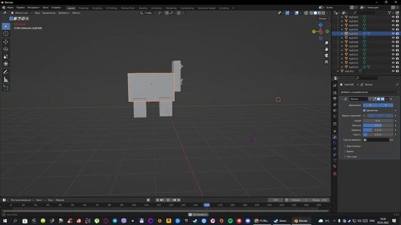Screen dimensions: 401x225
Task: Adjust the Высота slider in Wave modifier
Action: coord(378,125)
